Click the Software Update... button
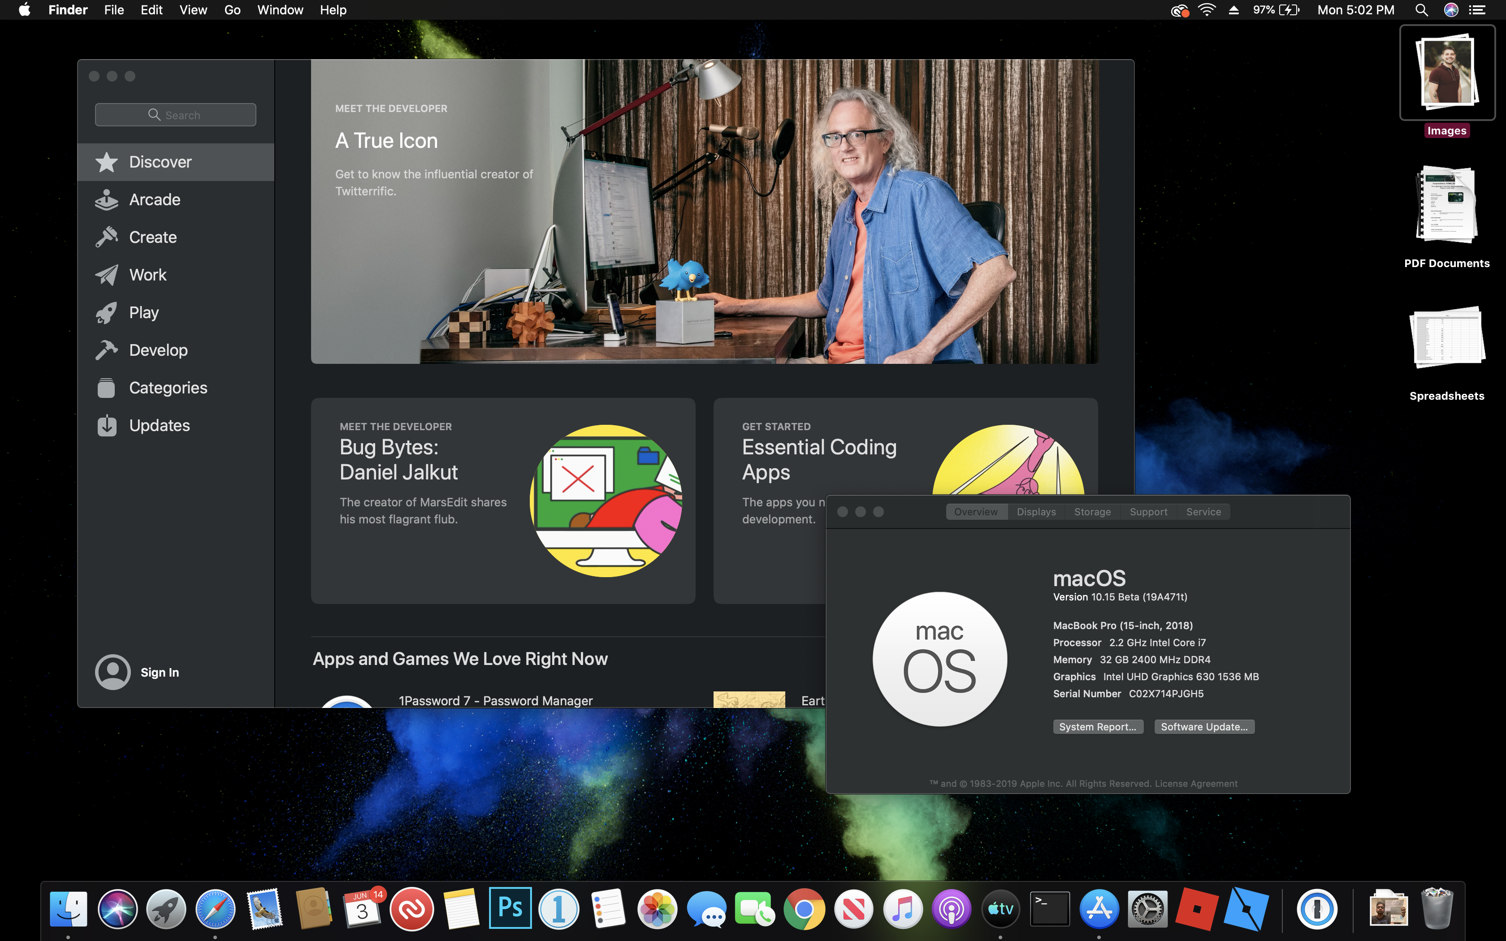 pyautogui.click(x=1204, y=727)
